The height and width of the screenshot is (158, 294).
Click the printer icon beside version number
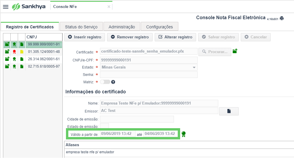click(x=282, y=18)
